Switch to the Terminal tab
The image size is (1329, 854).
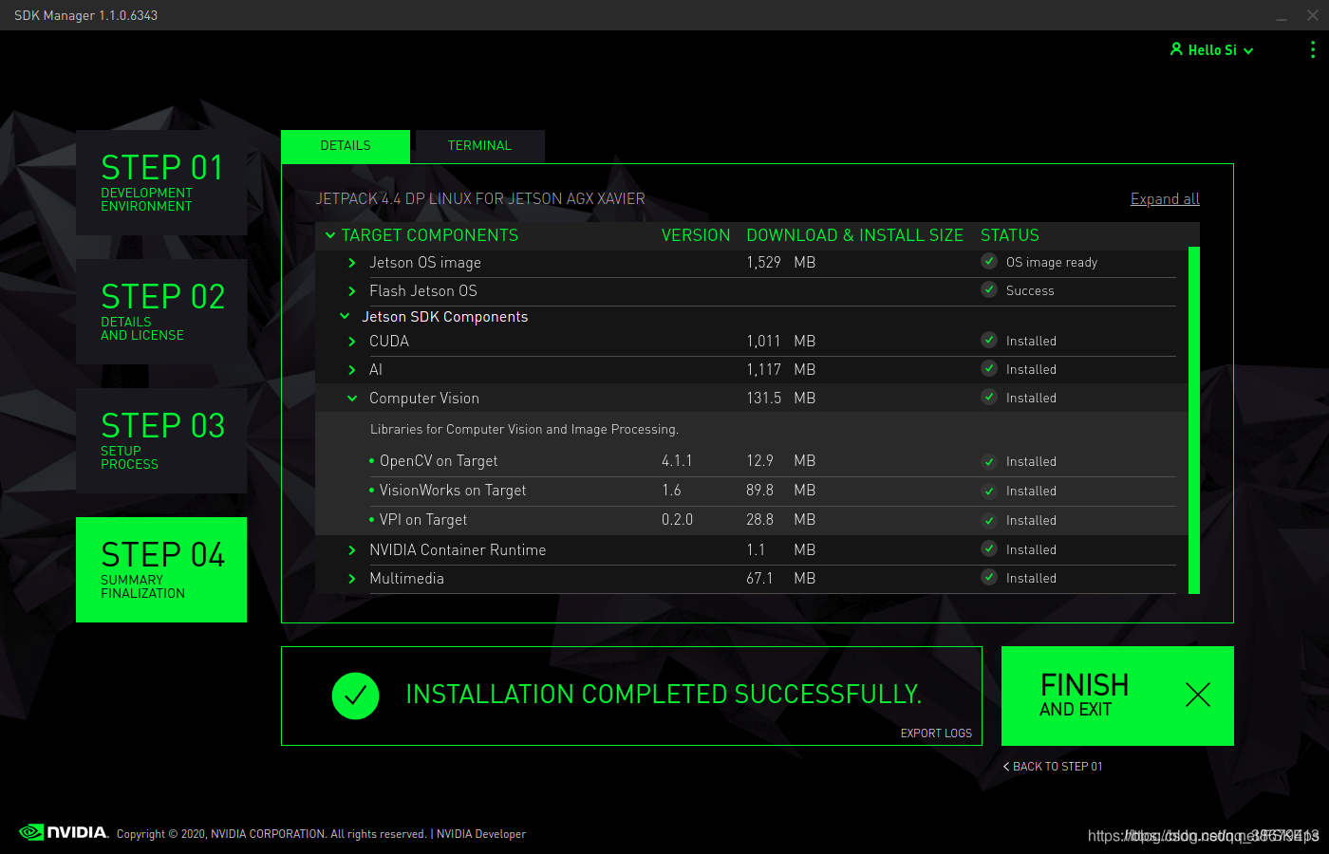(480, 146)
